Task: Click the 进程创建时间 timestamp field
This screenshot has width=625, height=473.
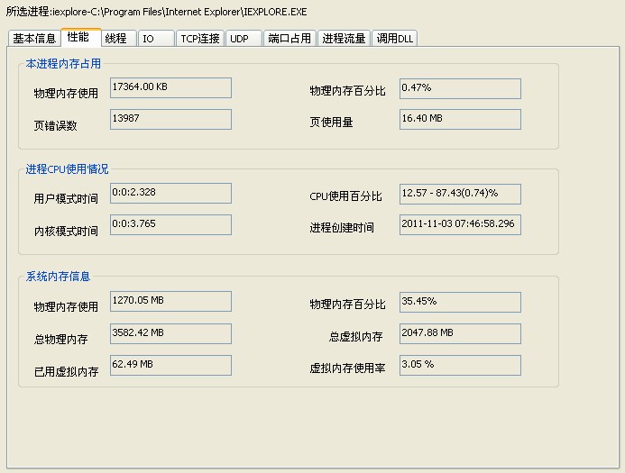Action: [460, 224]
